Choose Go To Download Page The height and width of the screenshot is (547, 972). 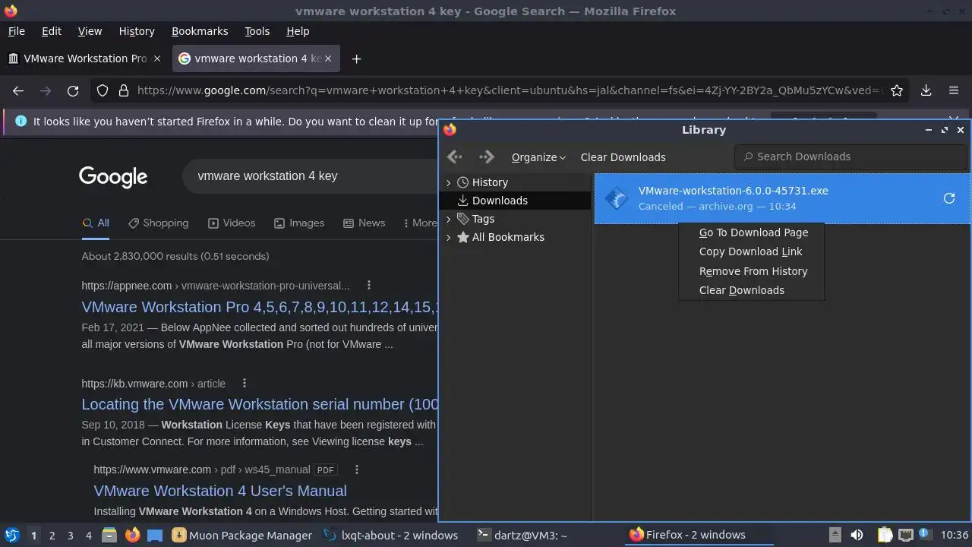click(x=752, y=232)
